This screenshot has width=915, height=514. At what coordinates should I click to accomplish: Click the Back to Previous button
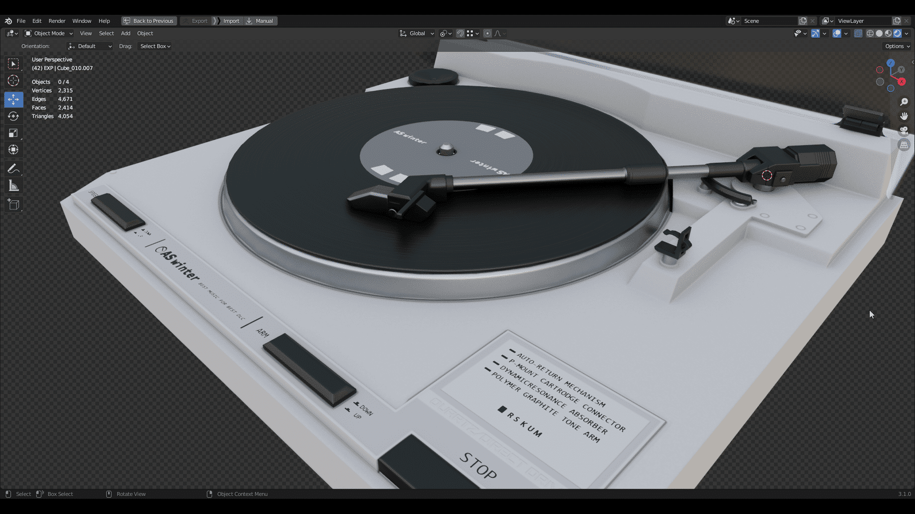tap(149, 21)
